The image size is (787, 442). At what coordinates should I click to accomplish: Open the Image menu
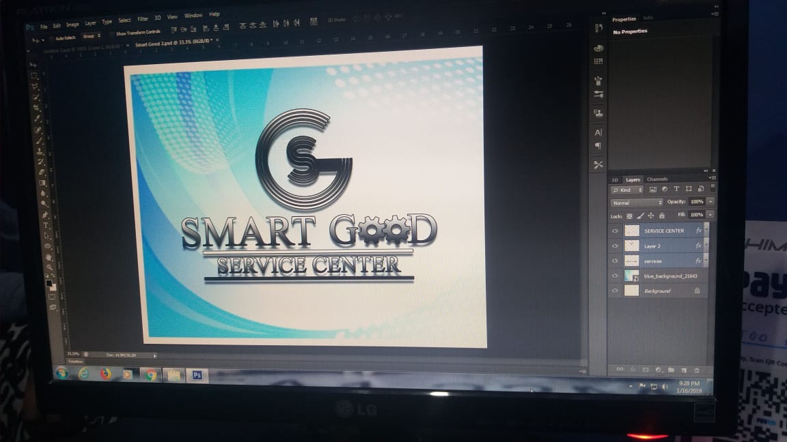pos(72,24)
